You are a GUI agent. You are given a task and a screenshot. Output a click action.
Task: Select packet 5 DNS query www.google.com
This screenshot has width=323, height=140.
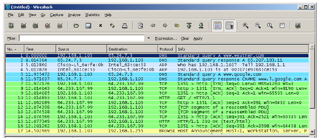[x=157, y=74]
